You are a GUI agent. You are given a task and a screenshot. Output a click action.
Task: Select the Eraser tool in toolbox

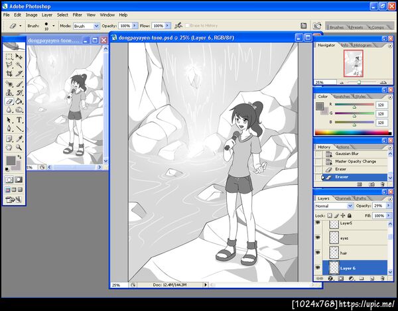pyautogui.click(x=9, y=101)
